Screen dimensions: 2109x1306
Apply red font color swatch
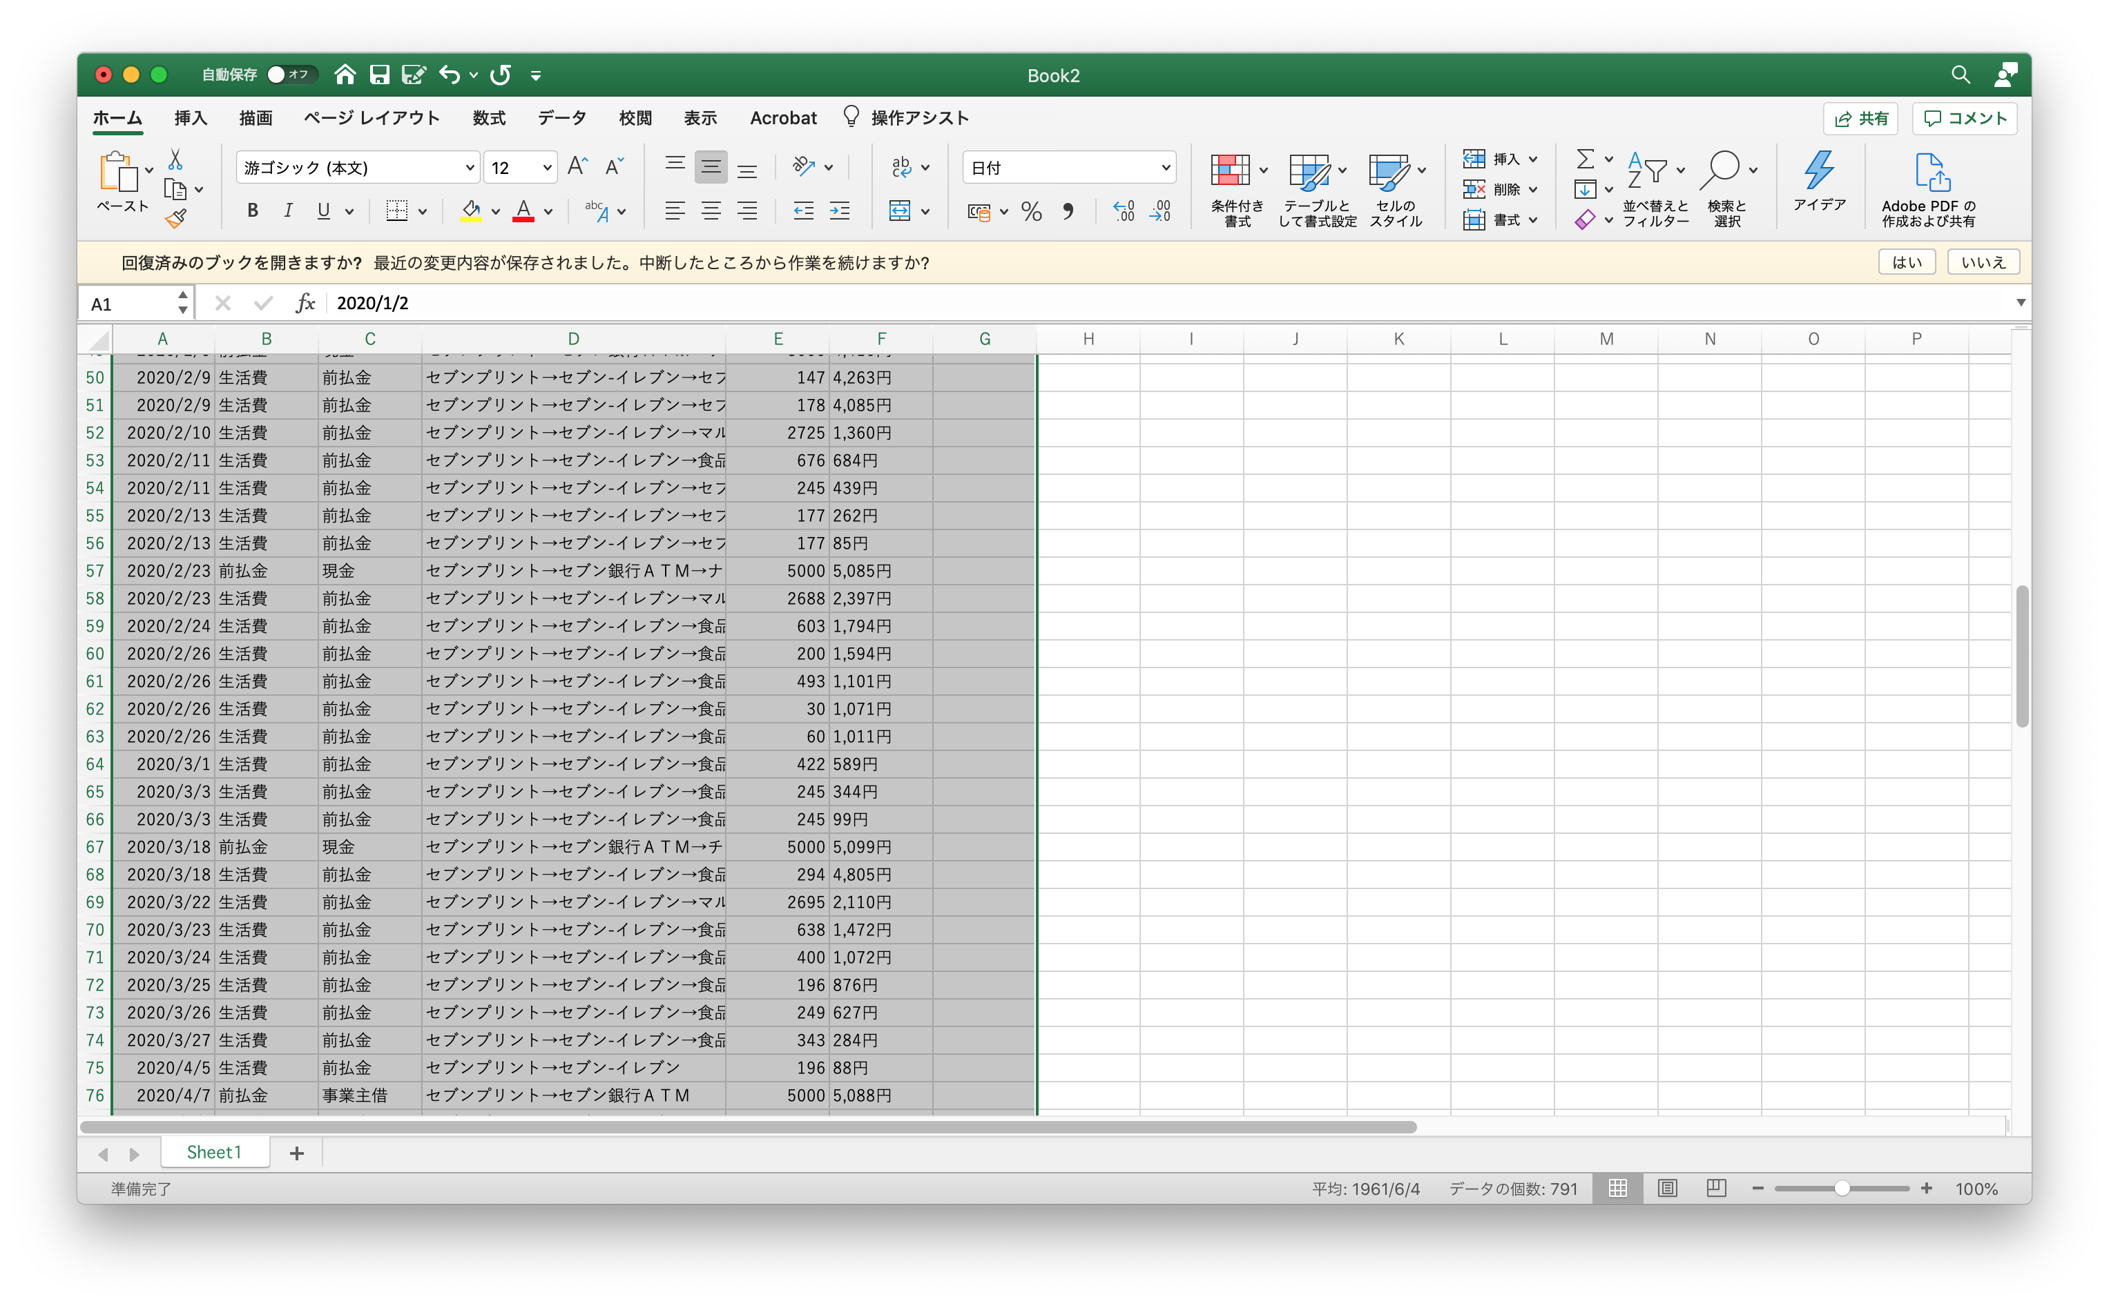(x=523, y=211)
